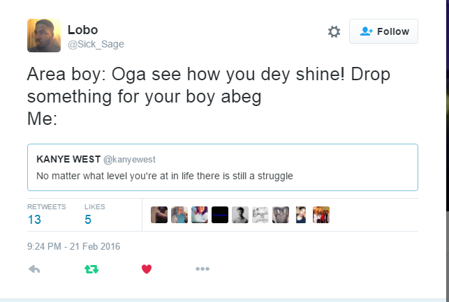Screen dimensions: 449x302
Task: Toggle the green retweet icon
Action: point(90,269)
